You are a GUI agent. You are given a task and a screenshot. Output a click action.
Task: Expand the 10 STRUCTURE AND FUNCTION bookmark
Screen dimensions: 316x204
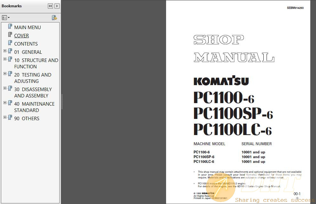point(5,59)
